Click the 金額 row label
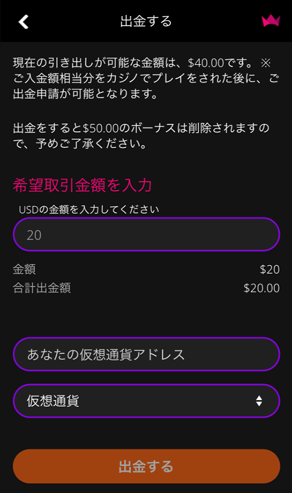Image resolution: width=292 pixels, height=493 pixels. coord(24,269)
